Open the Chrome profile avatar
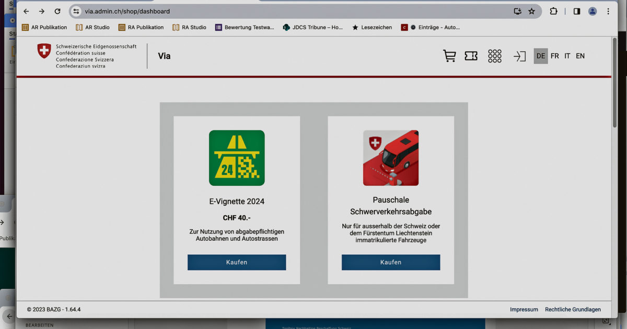This screenshot has height=329, width=627. point(593,11)
